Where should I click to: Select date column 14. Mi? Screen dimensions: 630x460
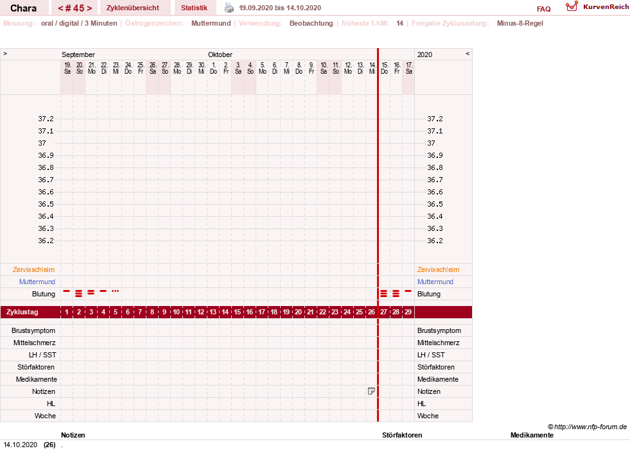click(372, 68)
